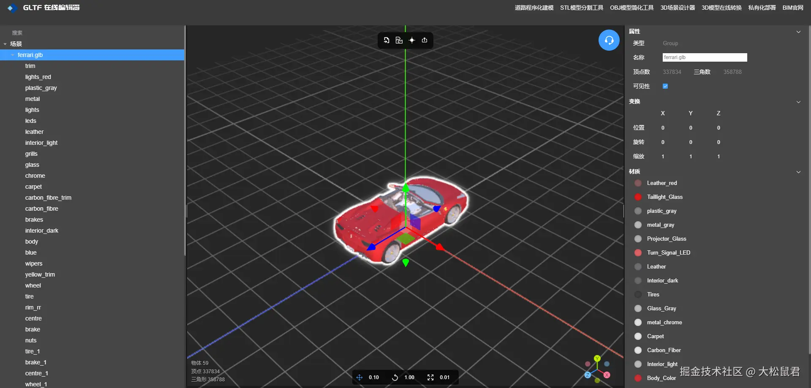Click the green plane handle of the transform gizmo
This screenshot has width=811, height=388.
click(x=405, y=239)
